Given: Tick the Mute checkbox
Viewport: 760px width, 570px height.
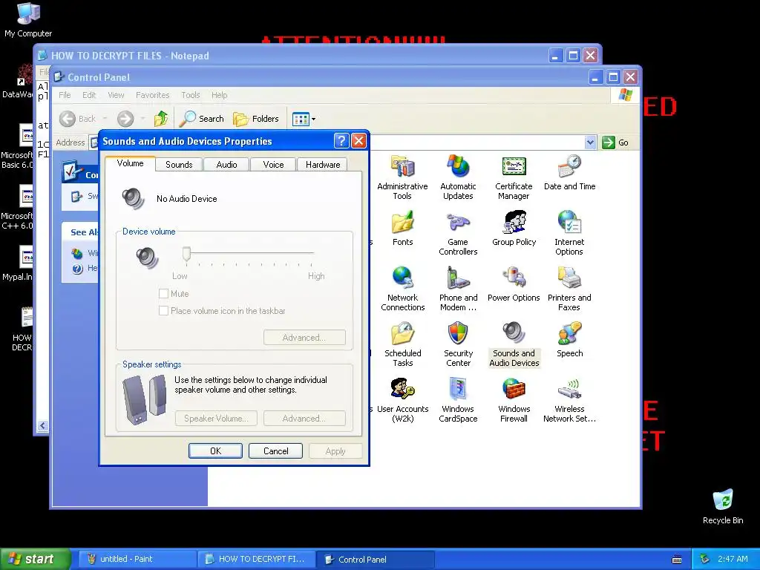Looking at the screenshot, I should click(x=163, y=293).
